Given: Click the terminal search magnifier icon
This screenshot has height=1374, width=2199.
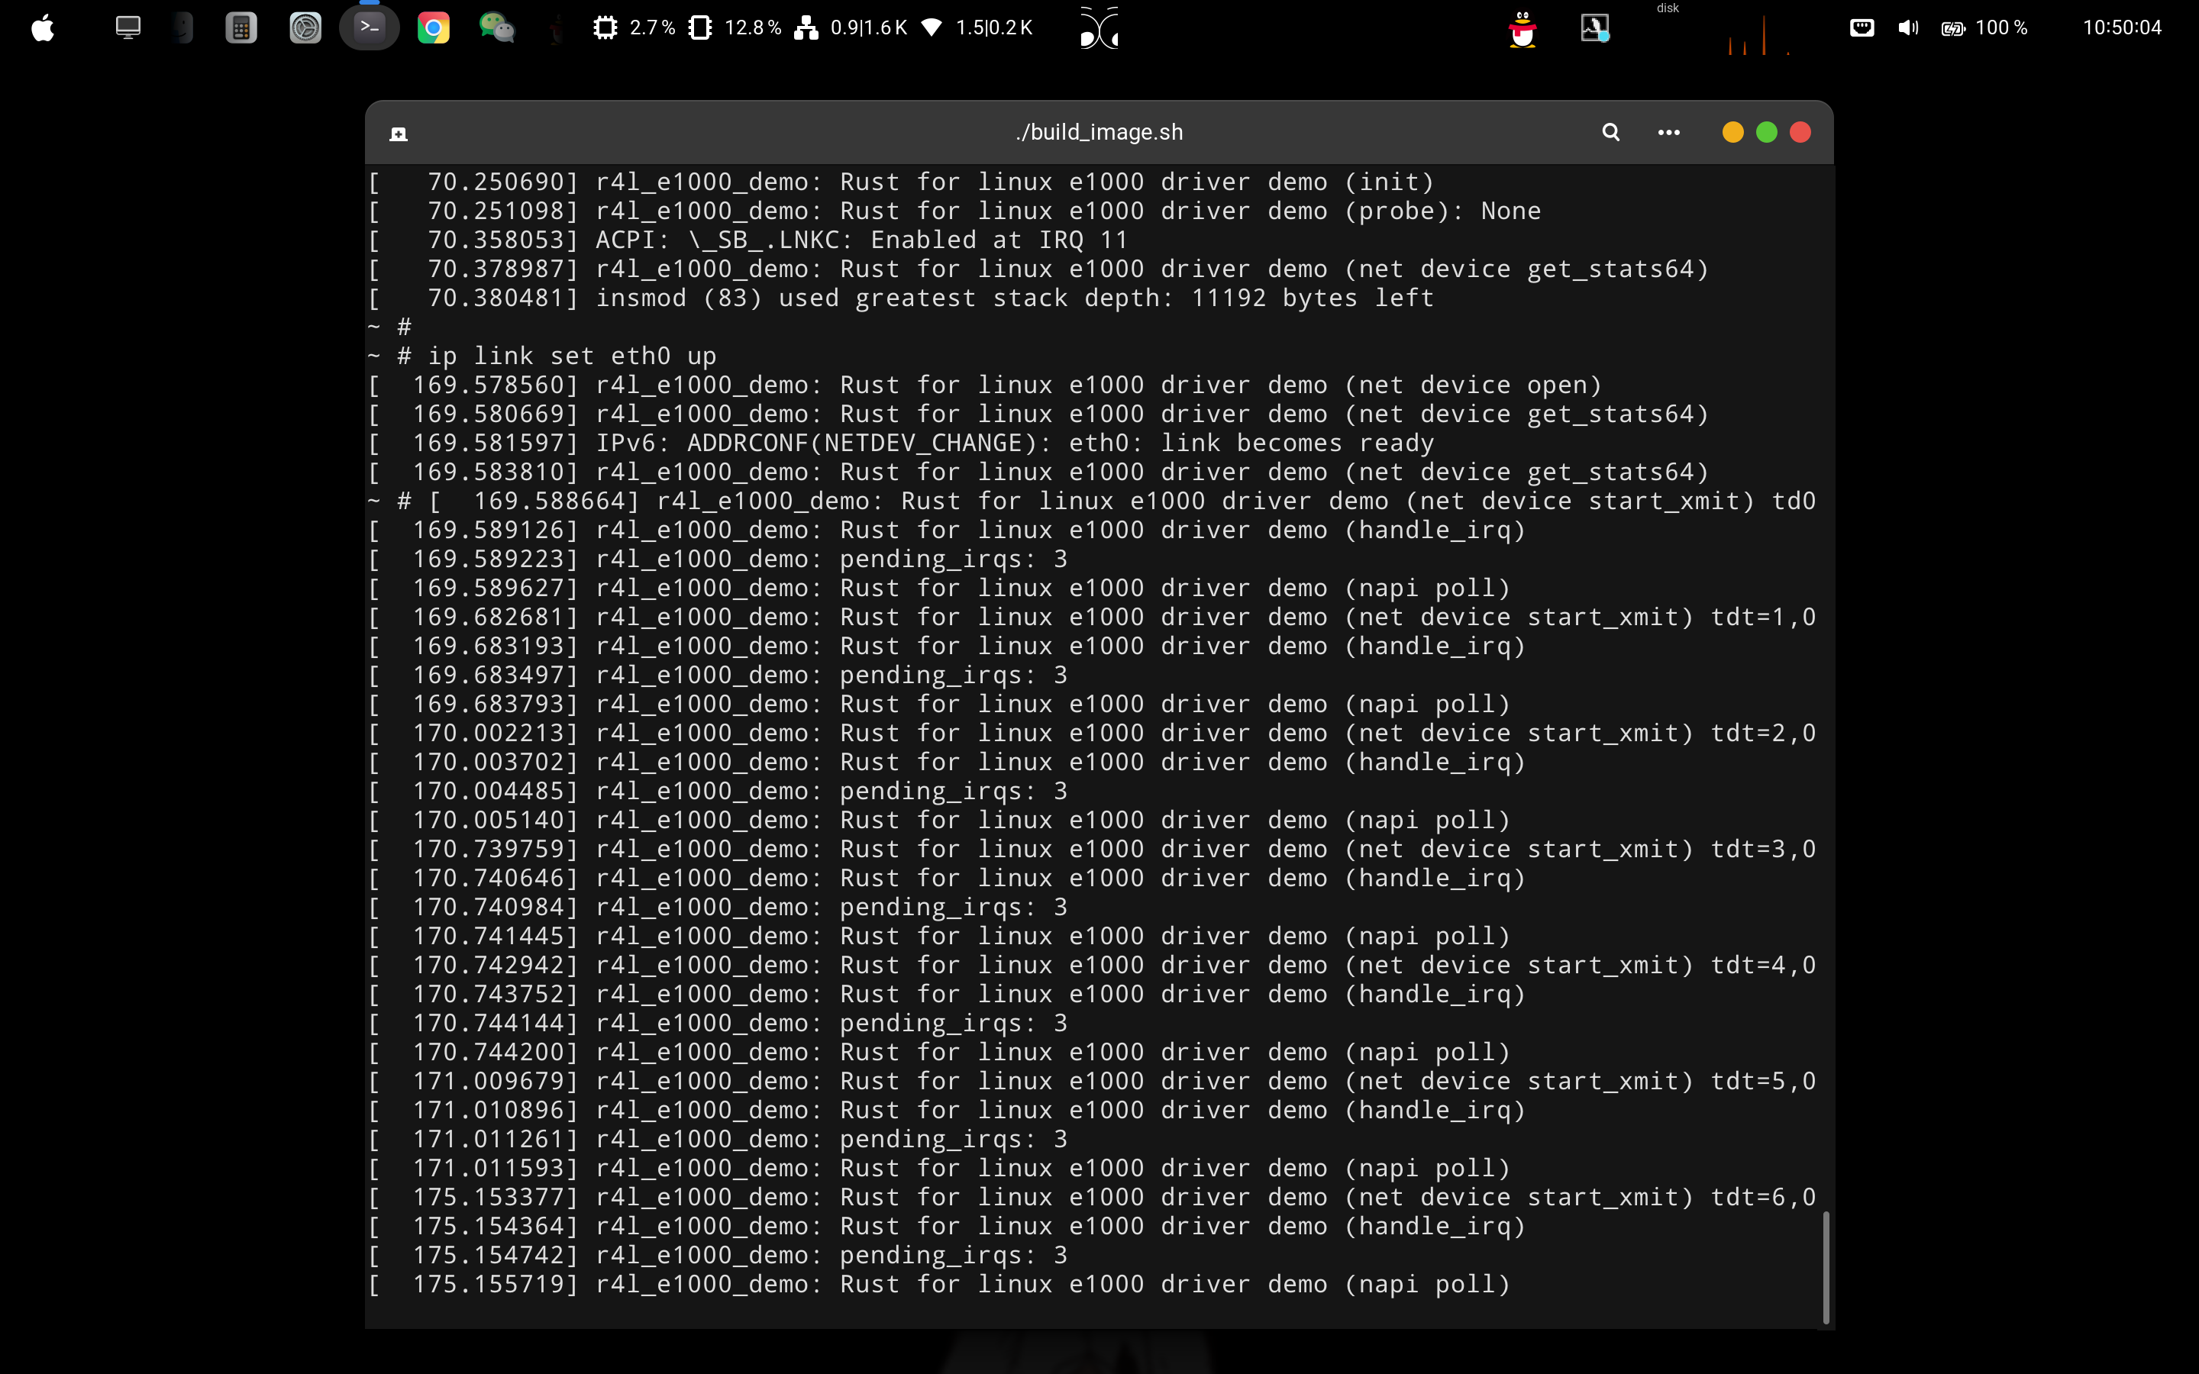Looking at the screenshot, I should click(x=1610, y=133).
